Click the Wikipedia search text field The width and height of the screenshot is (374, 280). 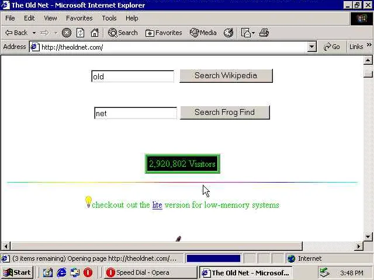[x=133, y=76]
